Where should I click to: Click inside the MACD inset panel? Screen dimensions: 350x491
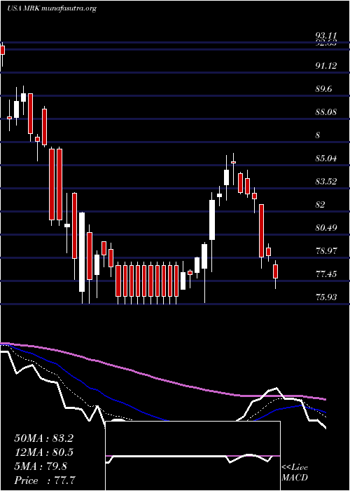[x=192, y=456]
